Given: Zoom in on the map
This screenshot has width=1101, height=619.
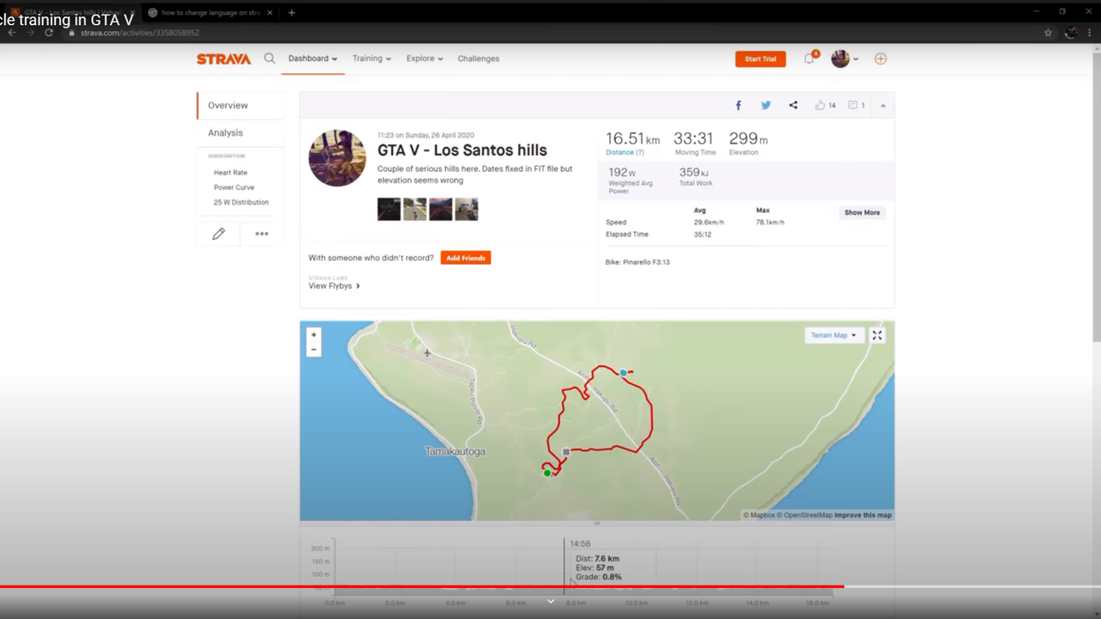Looking at the screenshot, I should (x=314, y=335).
